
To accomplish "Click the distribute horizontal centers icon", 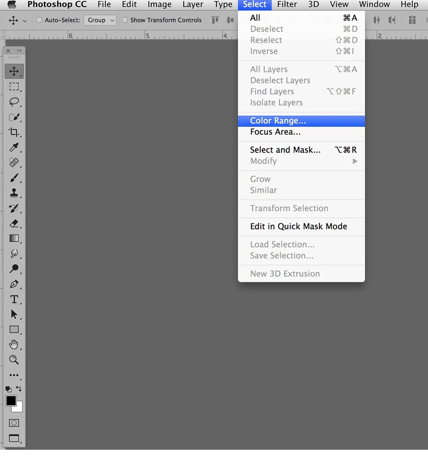I will 377,20.
